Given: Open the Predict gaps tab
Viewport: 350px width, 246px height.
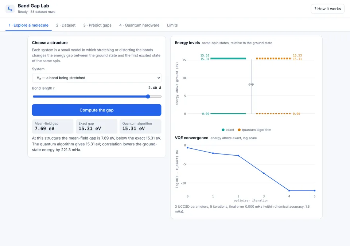Looking at the screenshot, I should [x=97, y=25].
